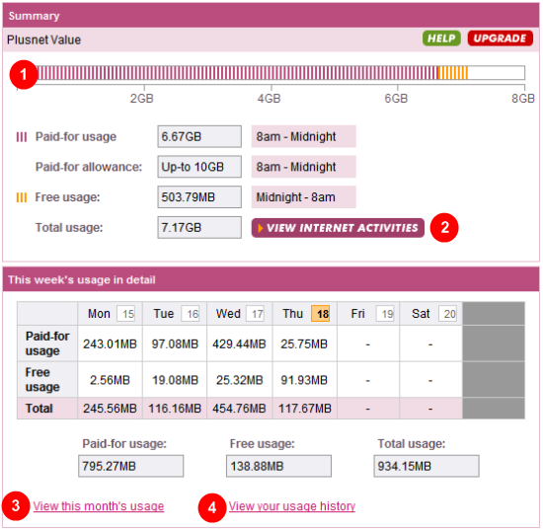Click the pink paid-for usage legend icon
This screenshot has height=531, width=543.
(x=22, y=137)
